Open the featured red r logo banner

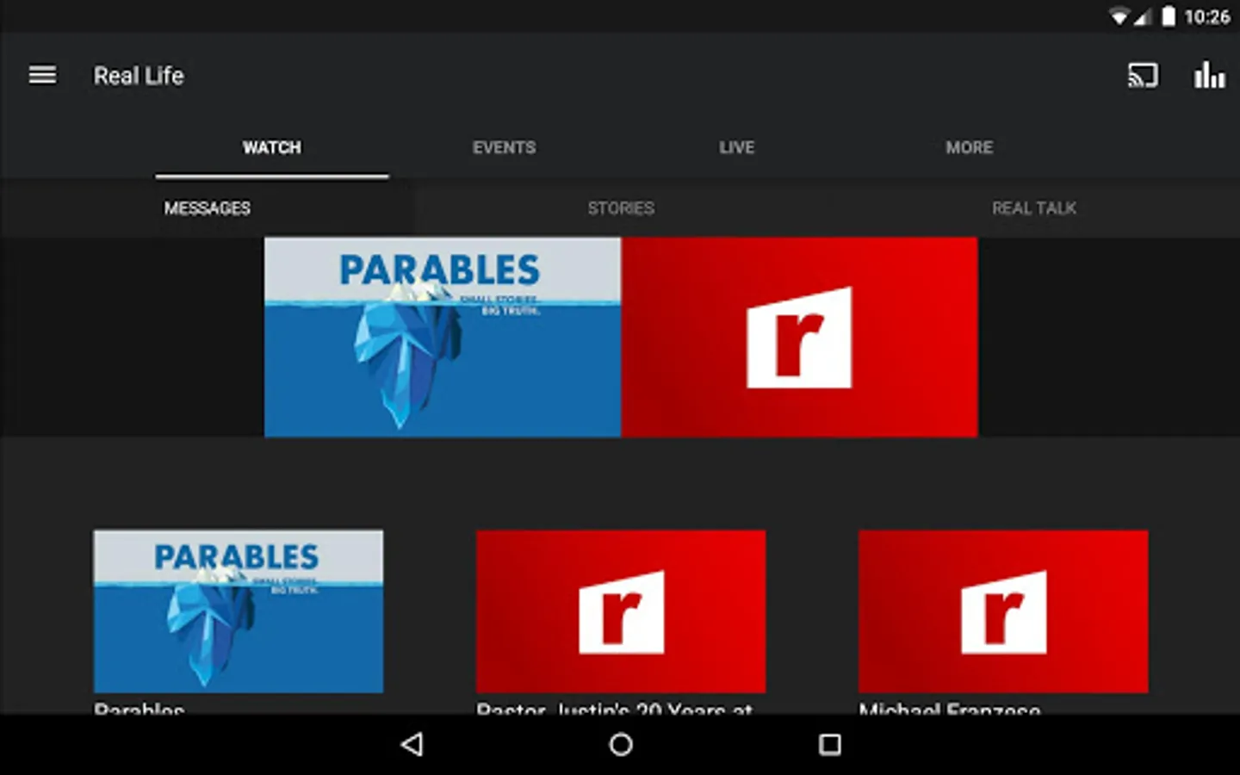pyautogui.click(x=799, y=337)
